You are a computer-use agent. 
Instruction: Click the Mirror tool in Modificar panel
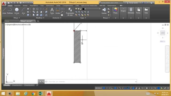[x=37, y=12]
